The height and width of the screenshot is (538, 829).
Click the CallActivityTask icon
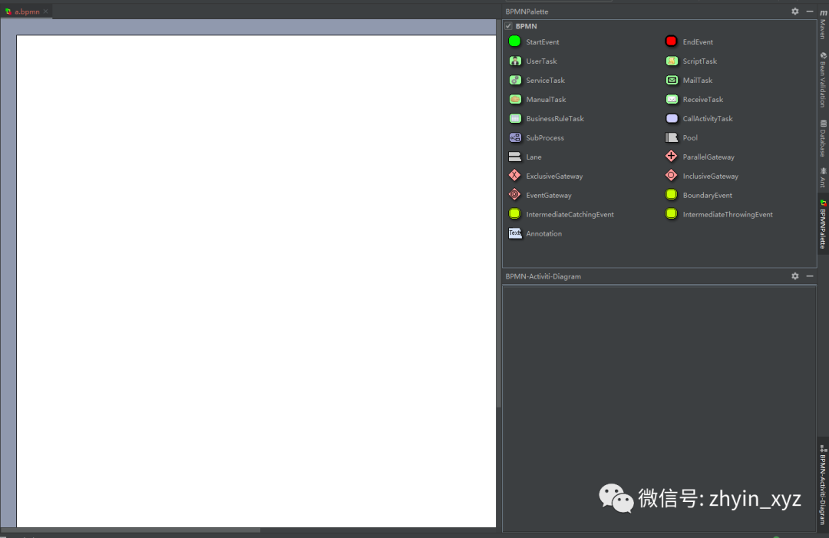(x=672, y=118)
